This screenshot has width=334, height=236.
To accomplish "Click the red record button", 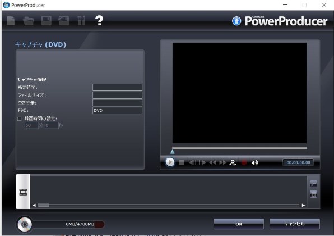I will 244,163.
